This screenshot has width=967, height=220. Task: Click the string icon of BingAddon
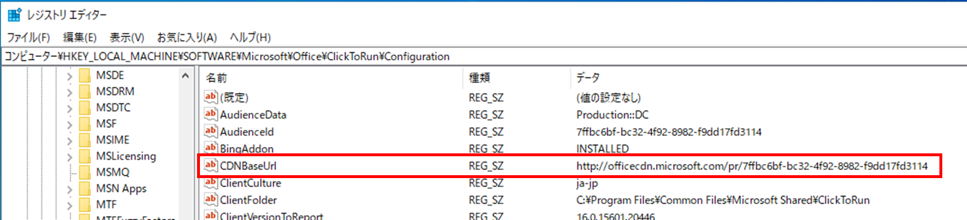pos(211,148)
